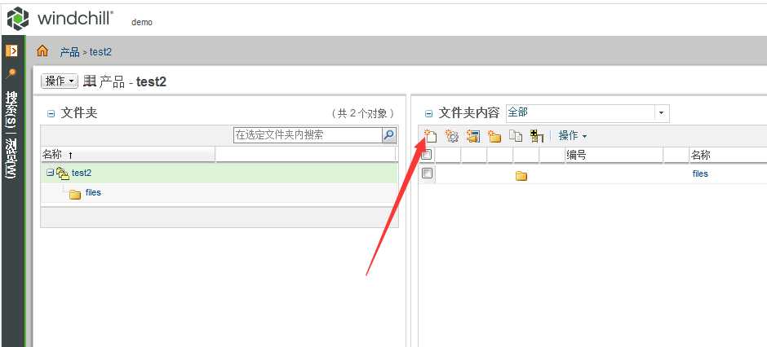Open the 全部 view dropdown
The image size is (767, 347).
tap(661, 113)
